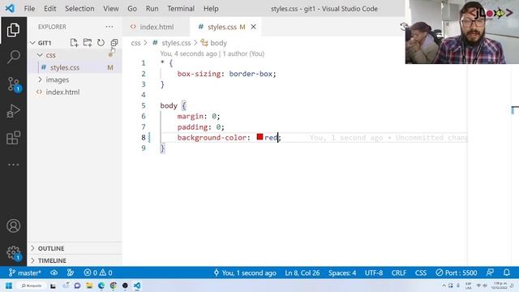519x292 pixels.
Task: Click the errors and warnings counter
Action: 98,273
